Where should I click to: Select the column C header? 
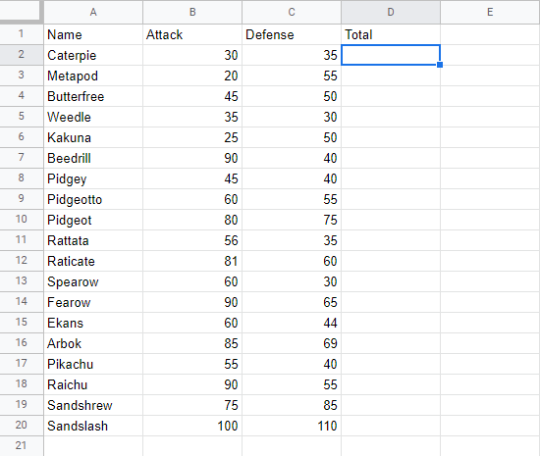292,12
